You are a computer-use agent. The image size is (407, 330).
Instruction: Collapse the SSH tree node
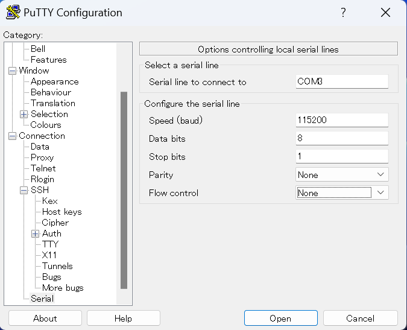(x=24, y=190)
